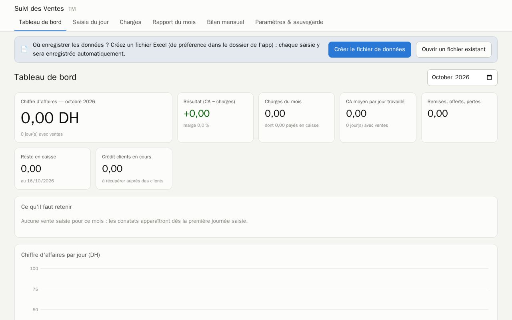512x320 pixels.
Task: Click the Reste en caisse label
Action: pyautogui.click(x=38, y=157)
